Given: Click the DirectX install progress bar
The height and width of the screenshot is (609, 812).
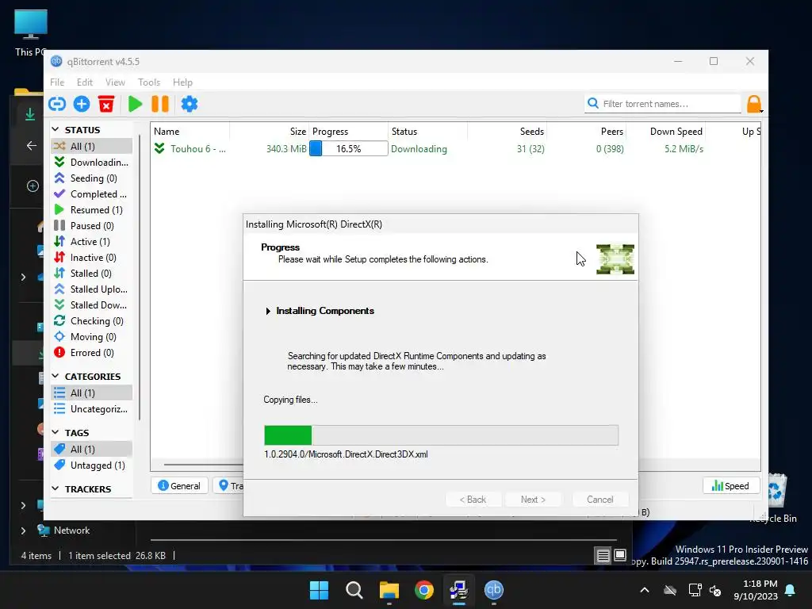Looking at the screenshot, I should [441, 435].
